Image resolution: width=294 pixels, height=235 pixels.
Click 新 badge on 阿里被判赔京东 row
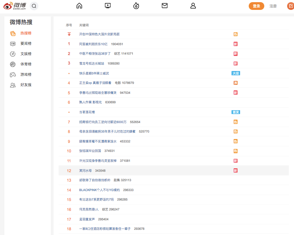pos(235,44)
